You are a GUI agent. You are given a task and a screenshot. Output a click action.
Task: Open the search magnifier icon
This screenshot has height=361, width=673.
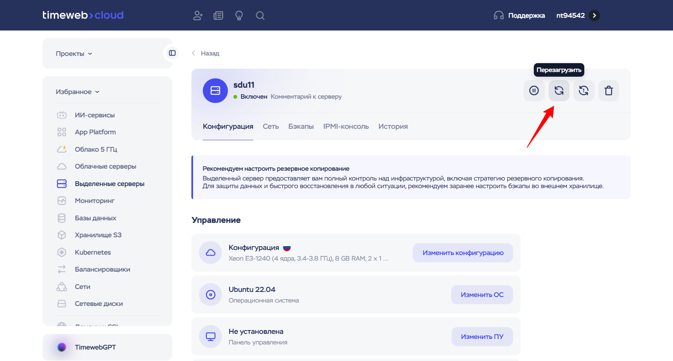pyautogui.click(x=260, y=16)
